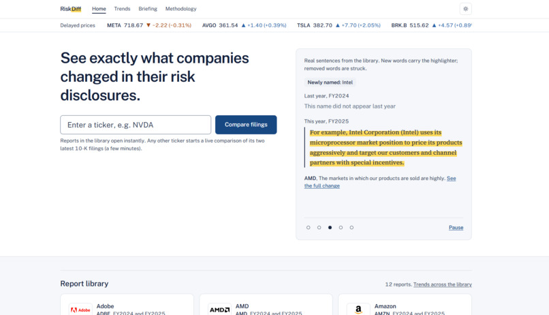Select the third active carousel dot
Viewport: 549px width, 315px height.
(x=330, y=228)
